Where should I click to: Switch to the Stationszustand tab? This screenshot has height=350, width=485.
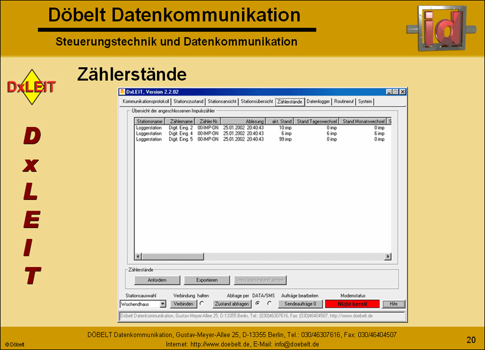(188, 102)
